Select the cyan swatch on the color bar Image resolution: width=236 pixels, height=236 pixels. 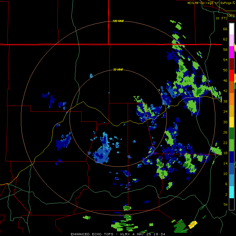(232, 192)
